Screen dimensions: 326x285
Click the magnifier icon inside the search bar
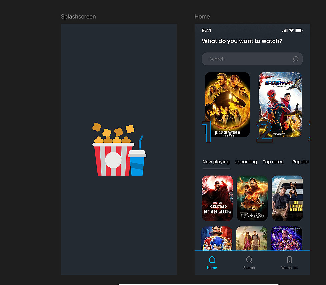coord(296,59)
